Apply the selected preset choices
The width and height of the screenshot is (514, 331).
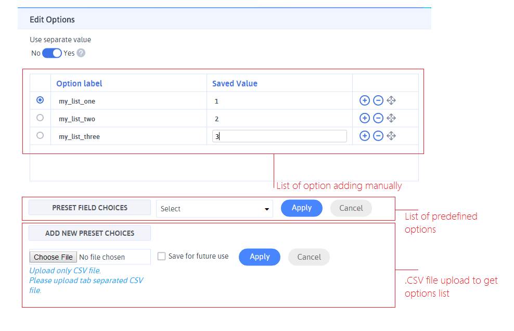(x=301, y=208)
